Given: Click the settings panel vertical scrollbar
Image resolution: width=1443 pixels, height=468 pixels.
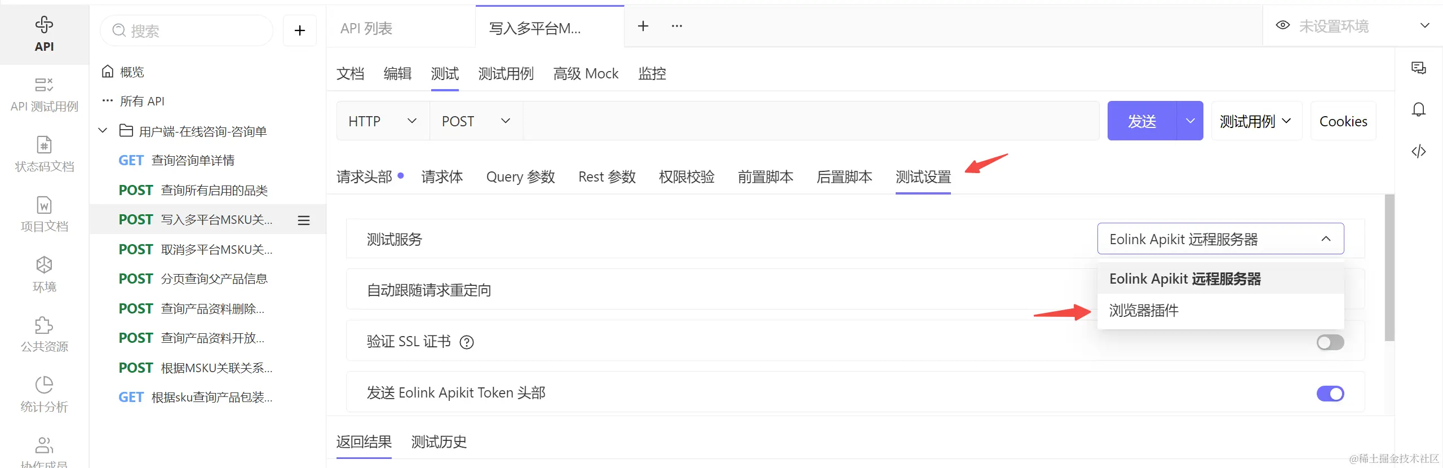Looking at the screenshot, I should pyautogui.click(x=1389, y=268).
